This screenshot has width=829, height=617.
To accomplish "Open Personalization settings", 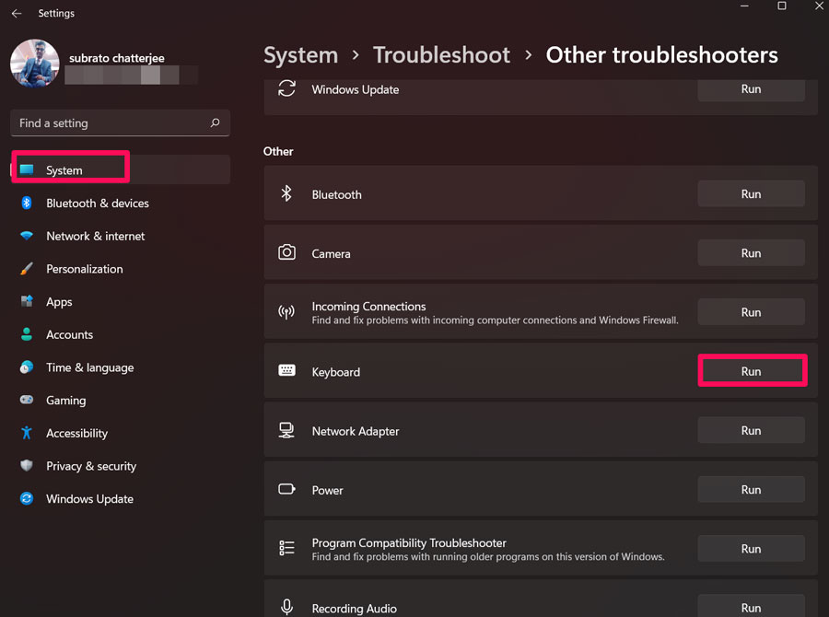I will (x=121, y=269).
